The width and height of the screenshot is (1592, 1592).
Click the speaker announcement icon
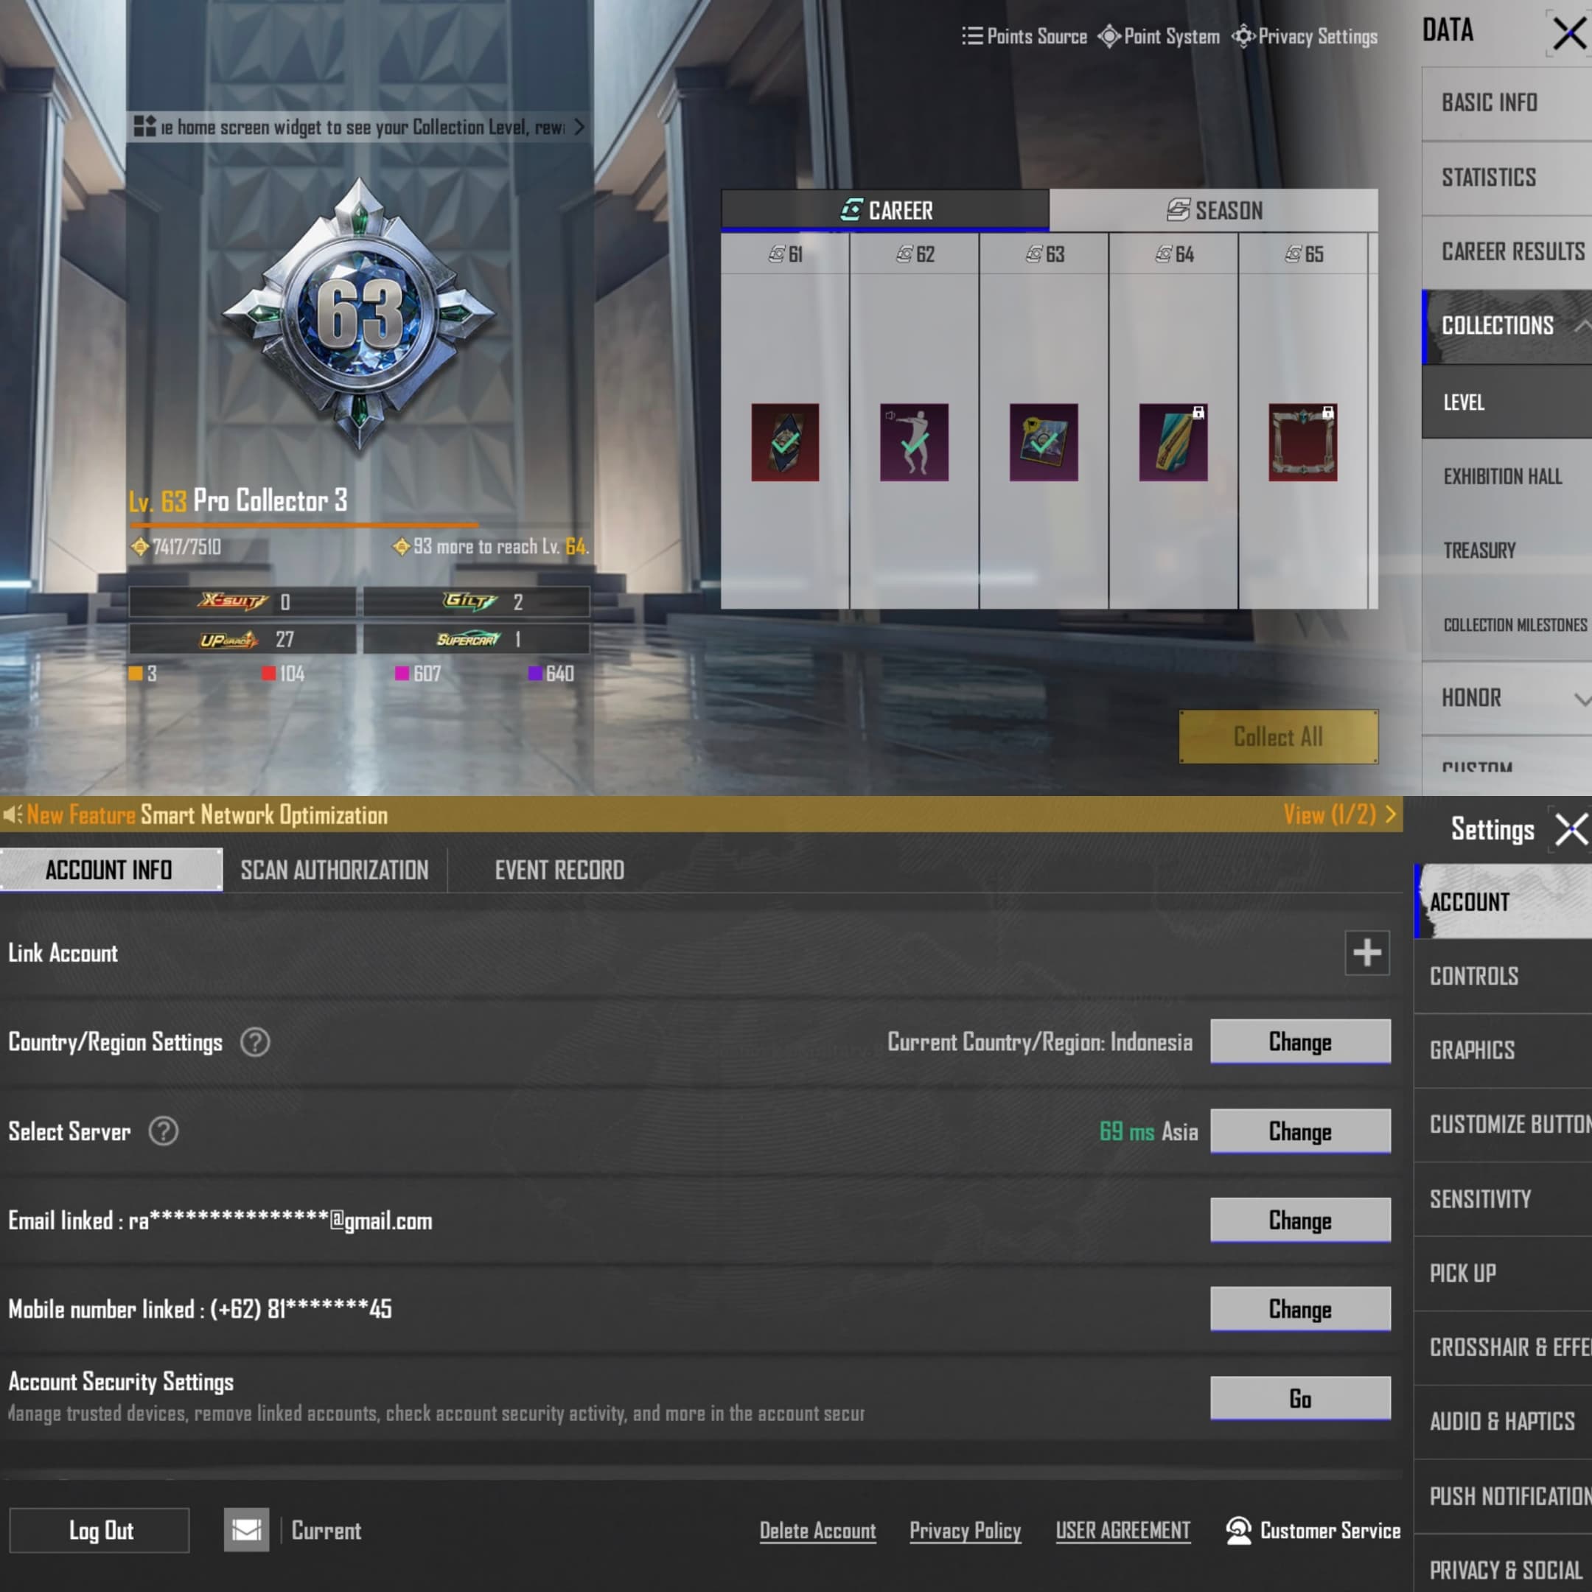click(13, 815)
